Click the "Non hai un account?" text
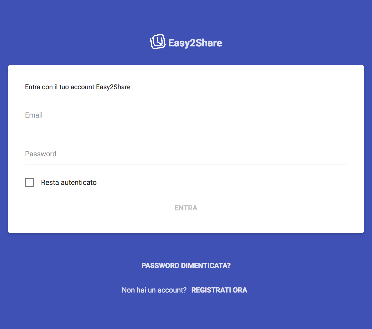Screen dimensions: 372x329 (154, 290)
